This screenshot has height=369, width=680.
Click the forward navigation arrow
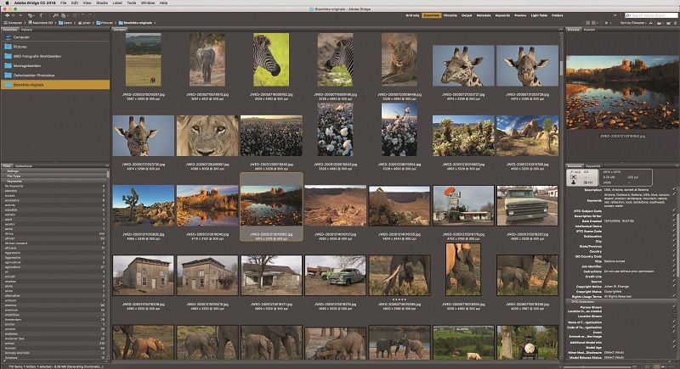click(14, 15)
